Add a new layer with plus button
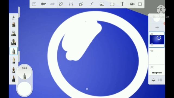 click(157, 27)
